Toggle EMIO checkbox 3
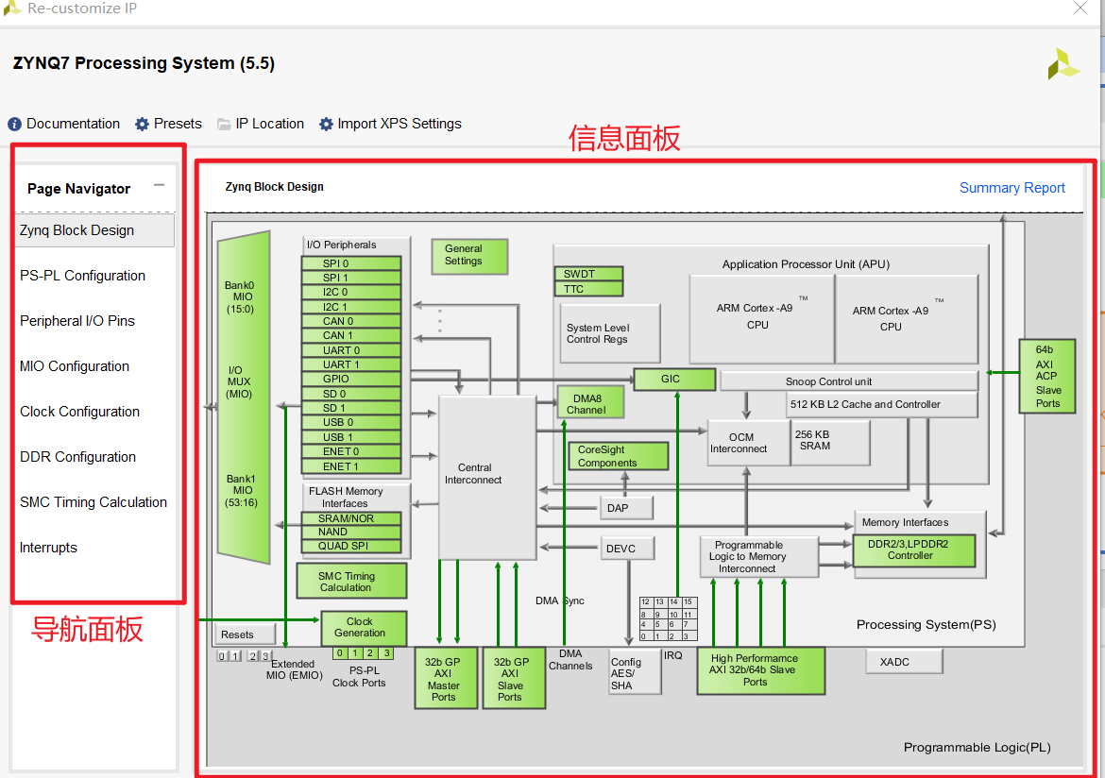This screenshot has width=1105, height=778. click(264, 655)
